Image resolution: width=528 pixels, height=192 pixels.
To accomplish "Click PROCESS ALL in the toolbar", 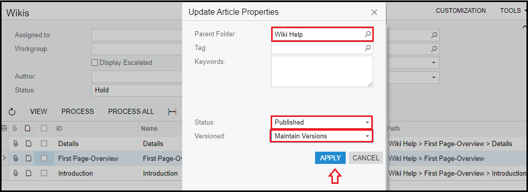I will point(131,111).
